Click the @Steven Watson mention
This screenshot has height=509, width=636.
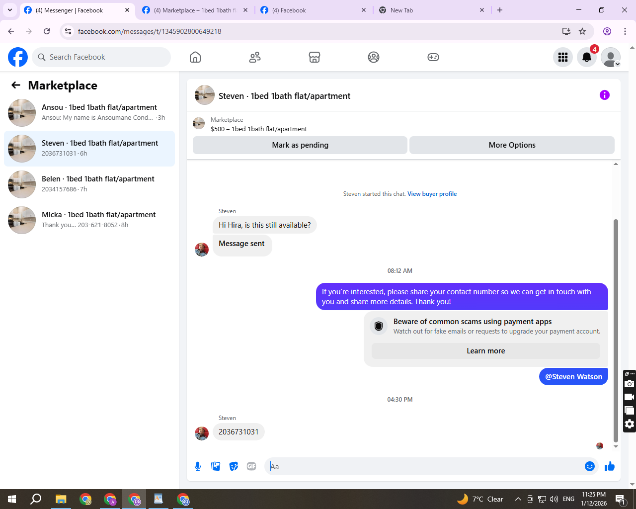[573, 377]
